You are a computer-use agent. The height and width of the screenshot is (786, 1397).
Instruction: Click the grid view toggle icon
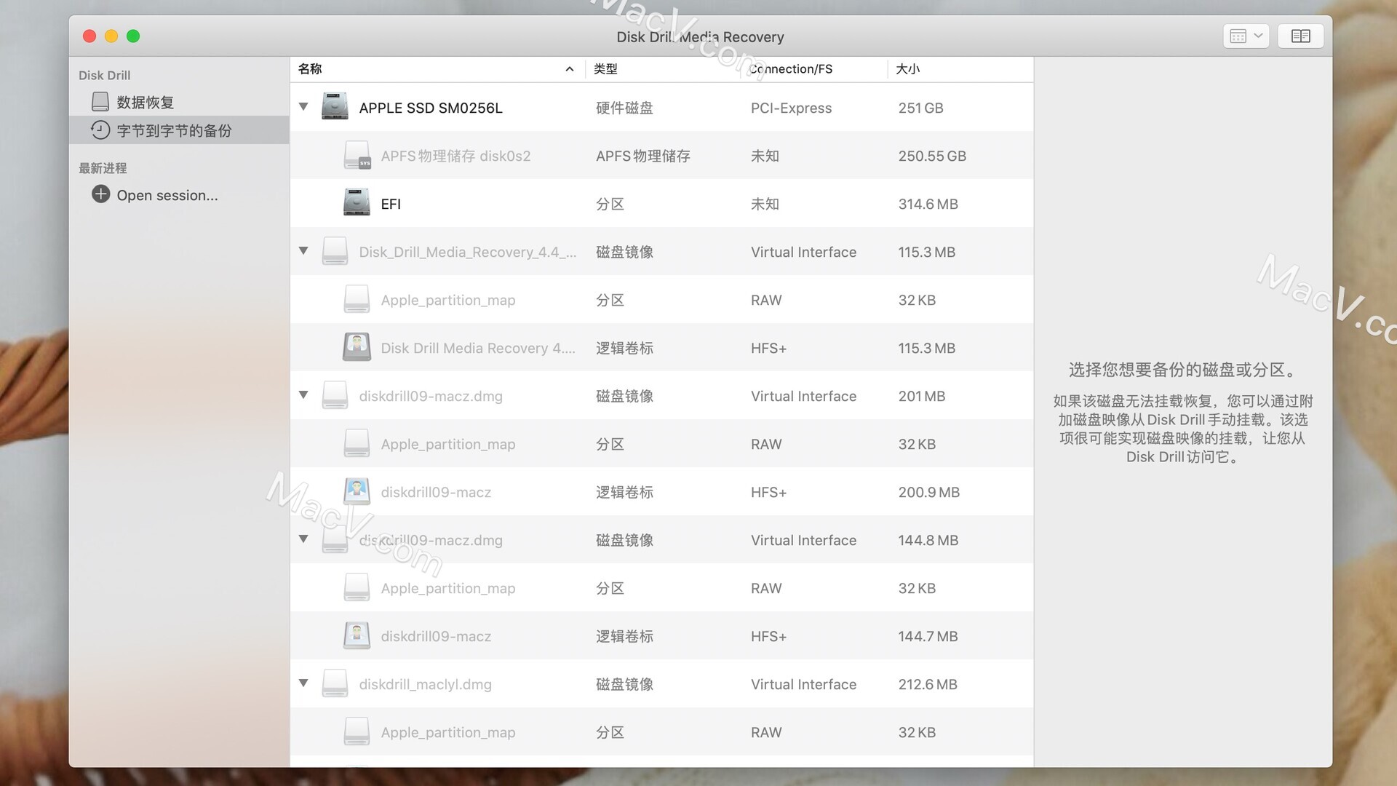click(1237, 36)
